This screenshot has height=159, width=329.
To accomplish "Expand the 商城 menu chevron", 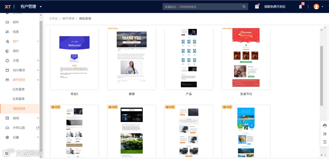I will [38, 118].
